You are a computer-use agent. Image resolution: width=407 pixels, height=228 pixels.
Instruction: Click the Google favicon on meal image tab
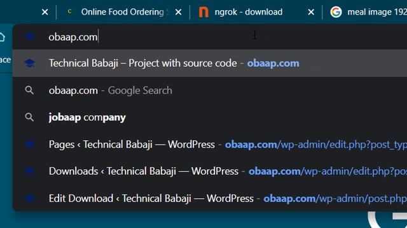click(336, 12)
